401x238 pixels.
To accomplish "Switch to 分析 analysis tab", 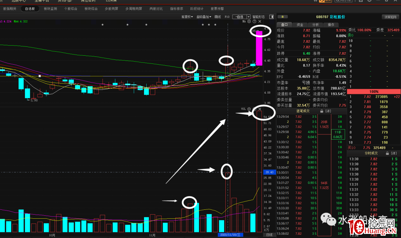I will coord(315,25).
